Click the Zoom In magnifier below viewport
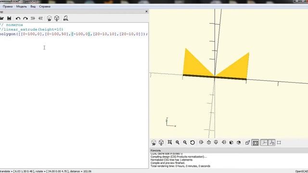The image size is (308, 173). 178,142
